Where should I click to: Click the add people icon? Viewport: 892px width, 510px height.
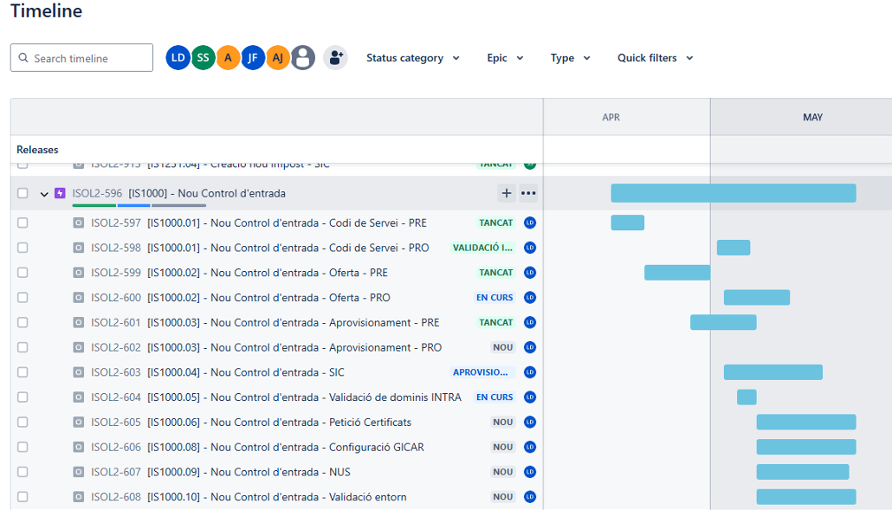click(x=335, y=58)
